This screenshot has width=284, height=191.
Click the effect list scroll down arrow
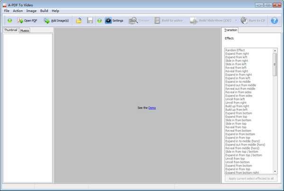tap(275, 171)
